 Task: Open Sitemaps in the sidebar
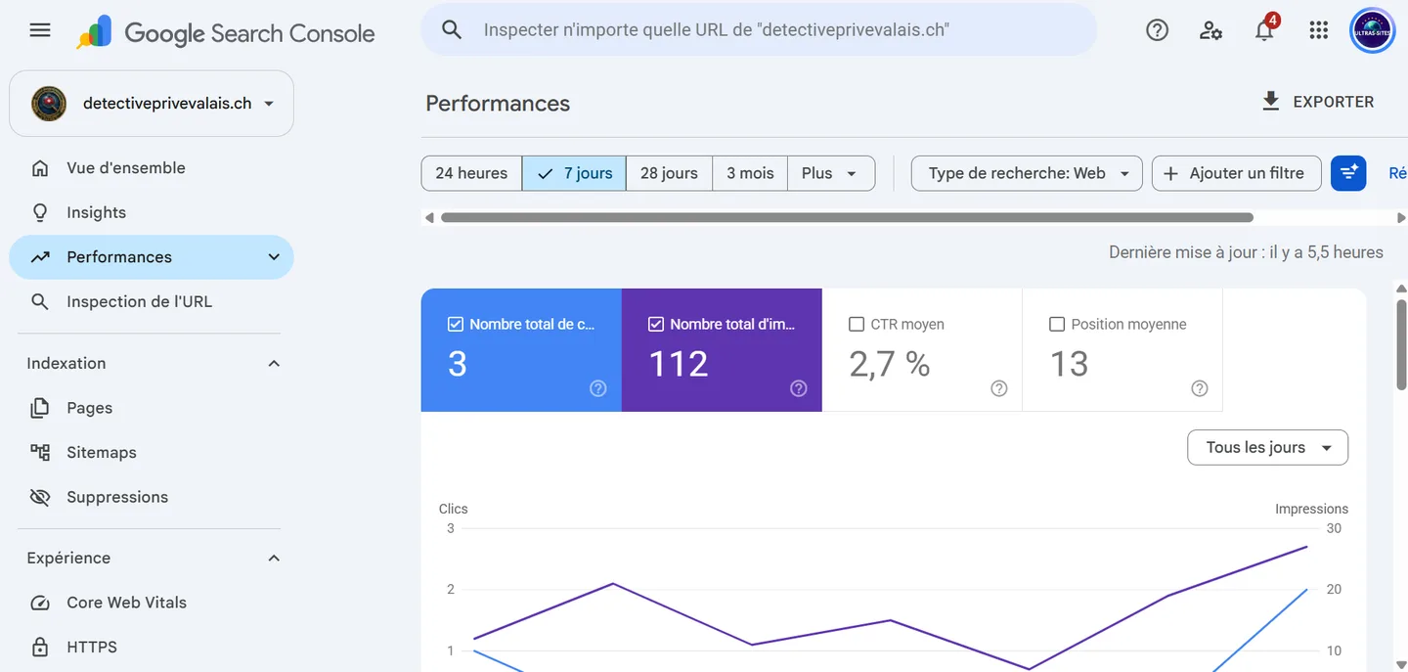click(102, 452)
